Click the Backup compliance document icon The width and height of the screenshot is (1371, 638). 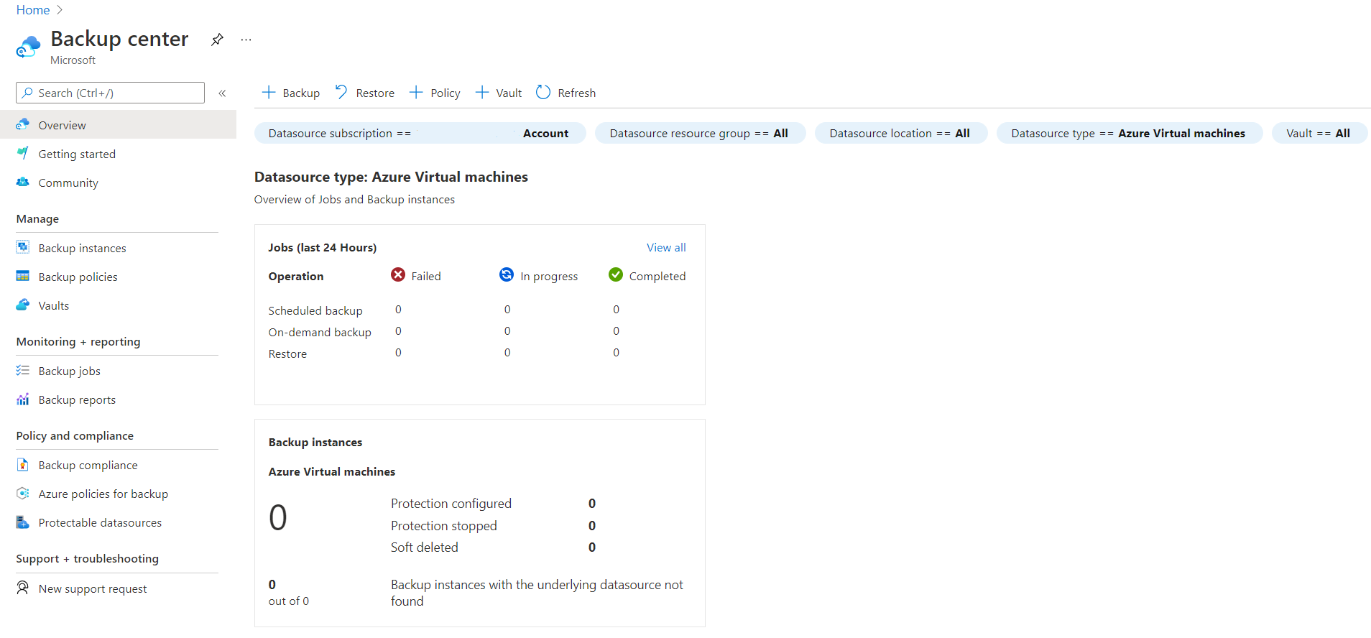23,464
